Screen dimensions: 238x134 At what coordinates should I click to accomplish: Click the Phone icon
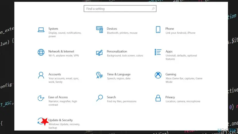point(158,29)
